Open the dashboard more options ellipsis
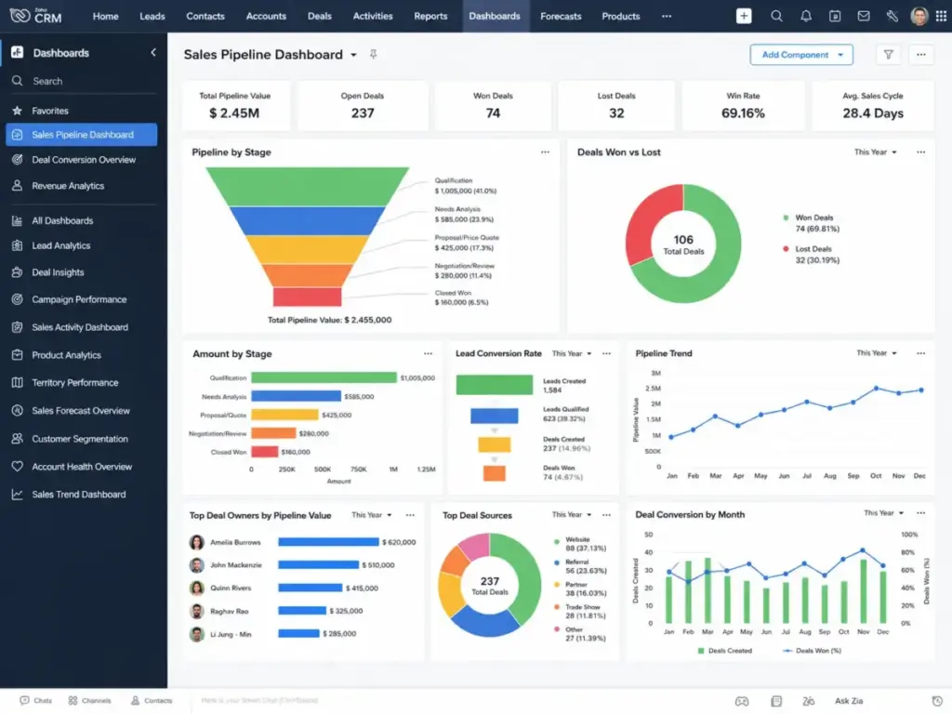The width and height of the screenshot is (952, 714). click(921, 55)
